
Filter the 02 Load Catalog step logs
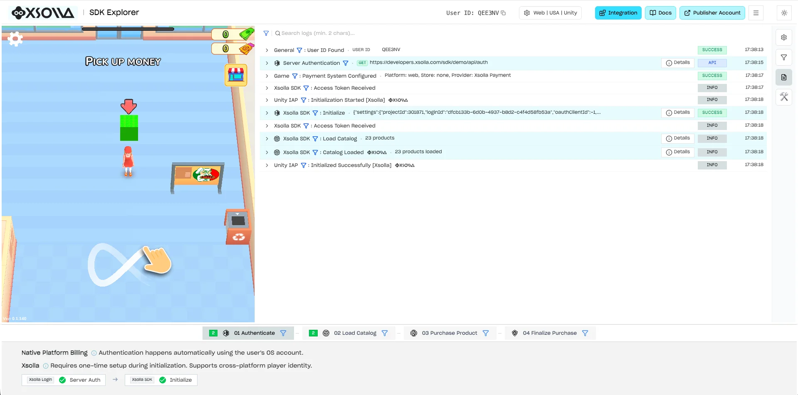coord(385,333)
